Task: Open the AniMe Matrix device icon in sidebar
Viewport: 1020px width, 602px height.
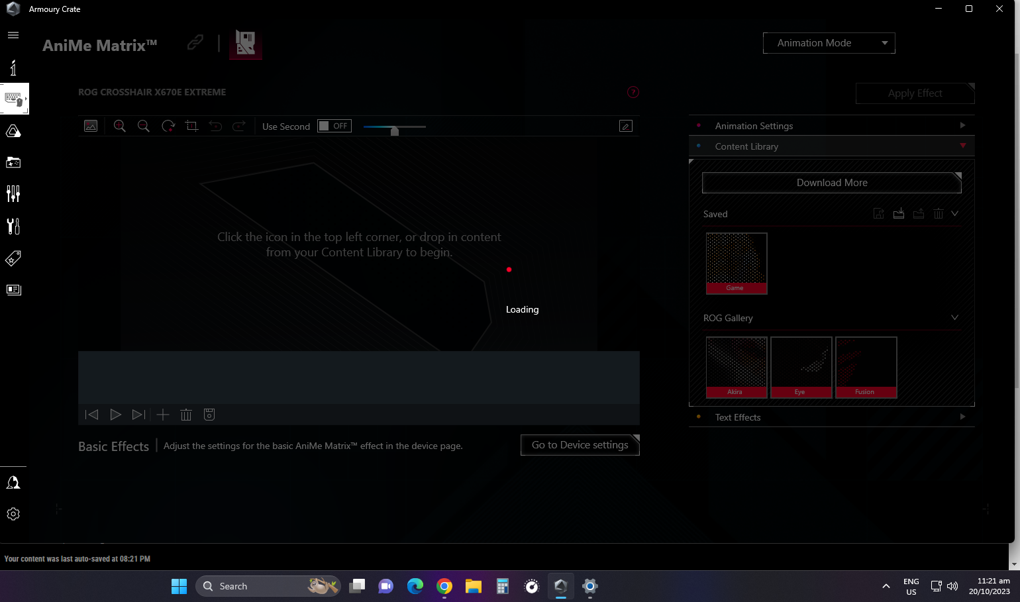Action: (13, 99)
